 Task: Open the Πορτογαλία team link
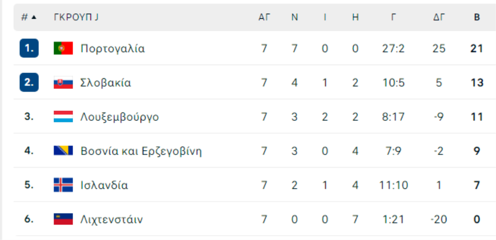tap(112, 49)
